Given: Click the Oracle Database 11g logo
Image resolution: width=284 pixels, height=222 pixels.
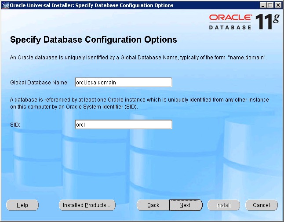Looking at the screenshot, I should (x=244, y=22).
